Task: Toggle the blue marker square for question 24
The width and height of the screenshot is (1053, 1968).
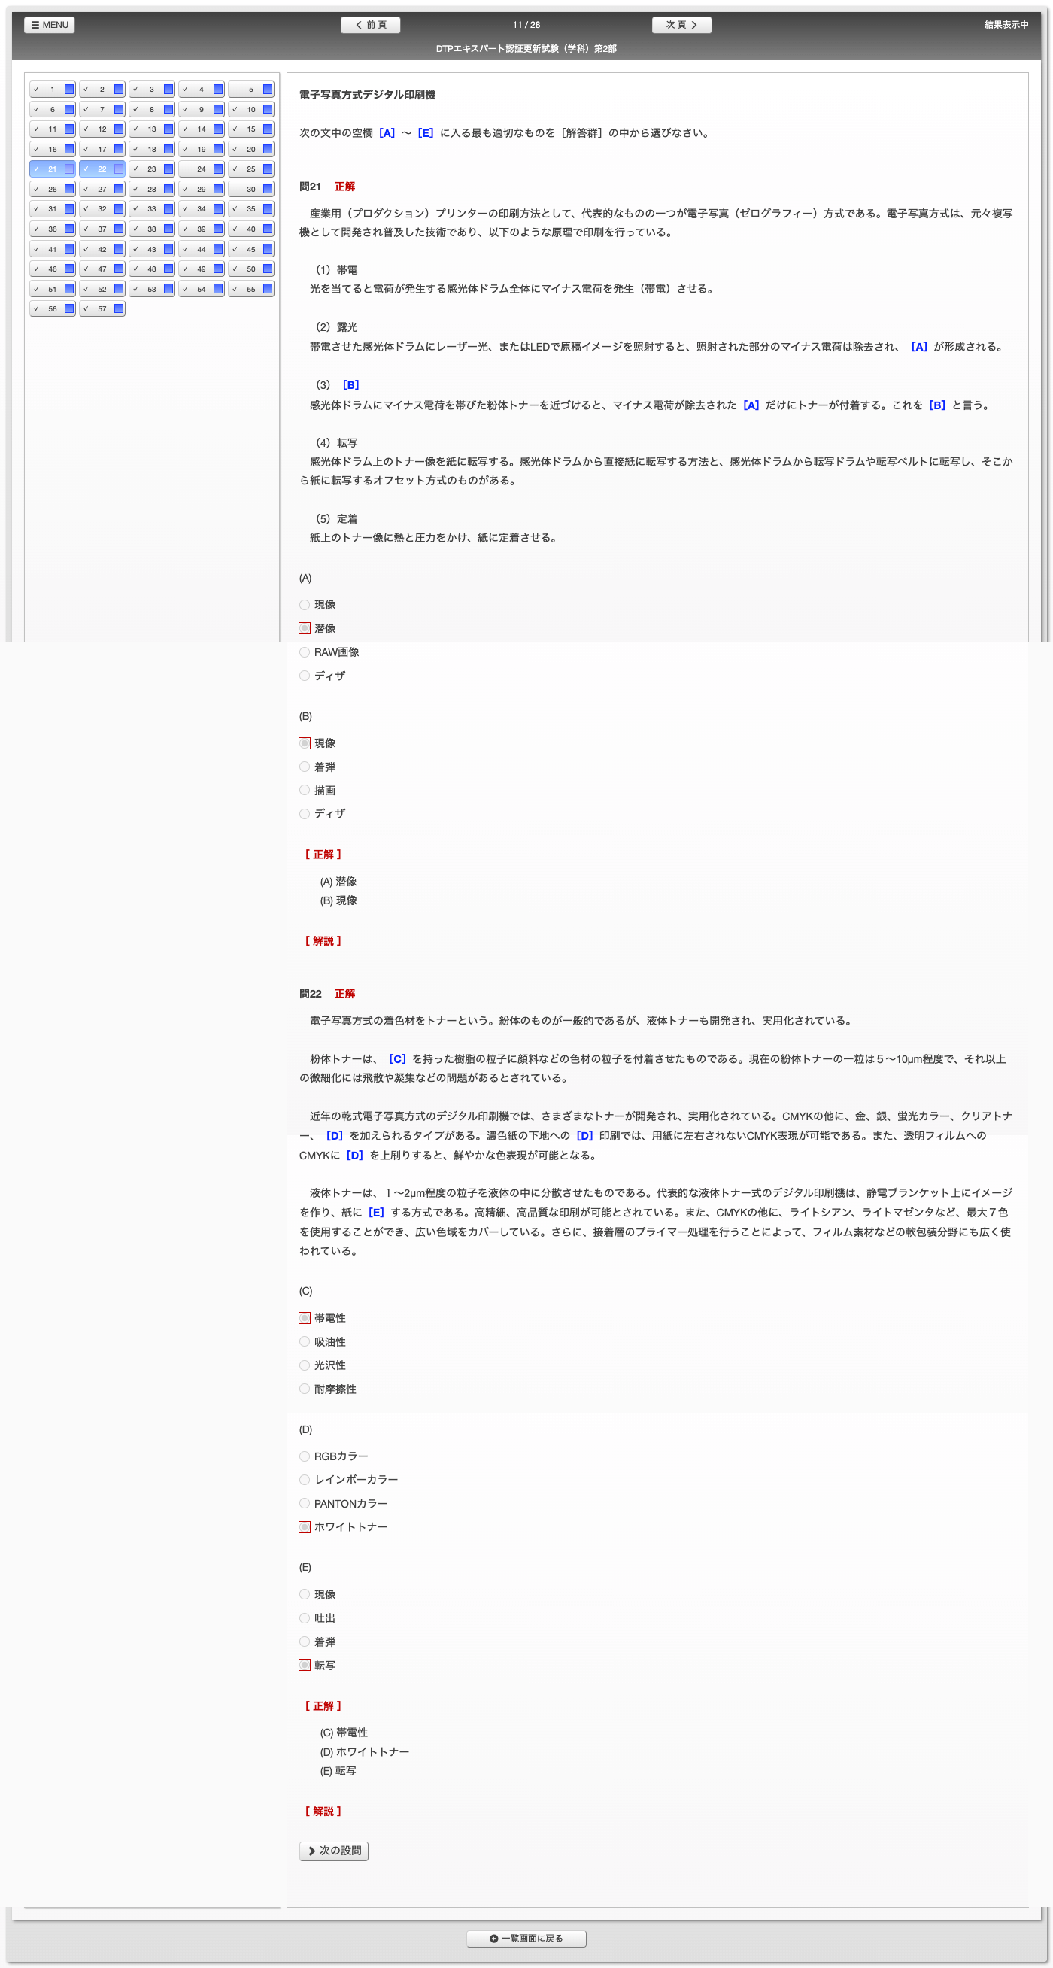Action: tap(217, 169)
